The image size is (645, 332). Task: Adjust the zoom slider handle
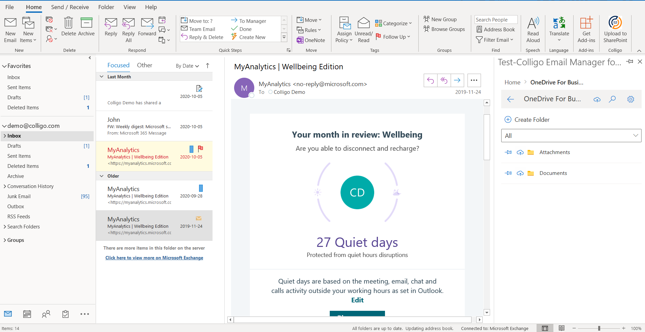tap(599, 328)
